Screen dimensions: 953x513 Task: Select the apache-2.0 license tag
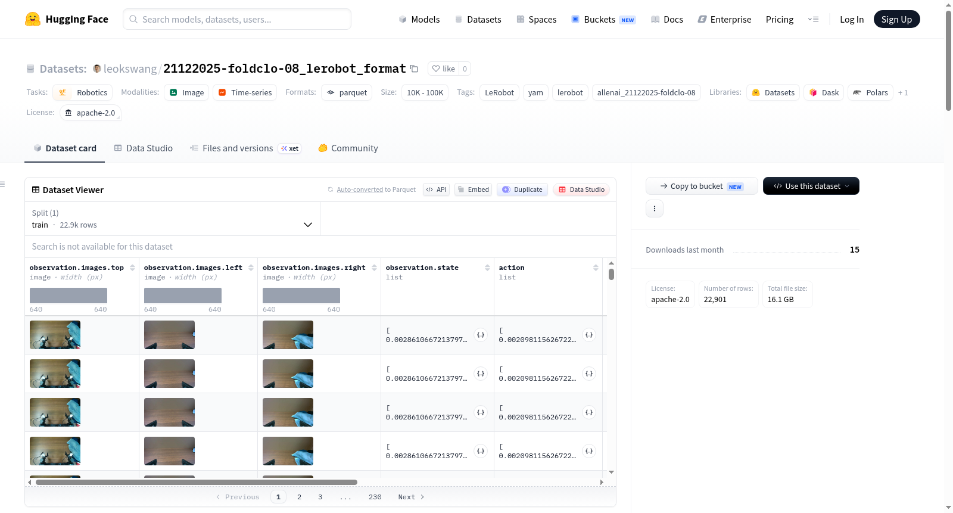90,113
